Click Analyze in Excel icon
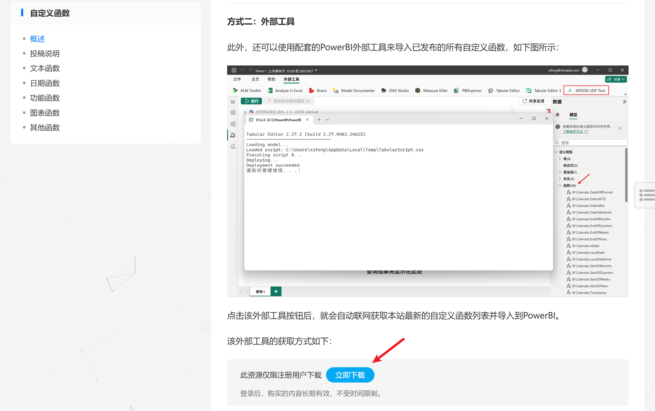This screenshot has width=655, height=411. [x=270, y=90]
